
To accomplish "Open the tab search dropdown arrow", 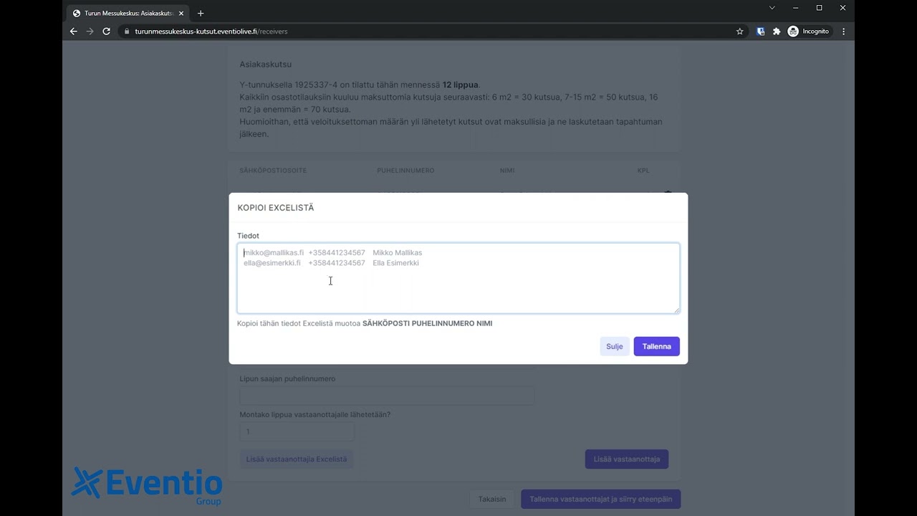I will click(772, 8).
